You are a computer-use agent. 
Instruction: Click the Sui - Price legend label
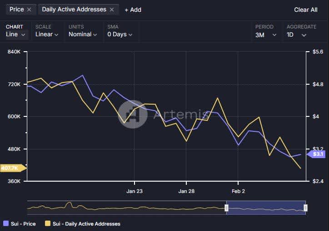(23, 224)
